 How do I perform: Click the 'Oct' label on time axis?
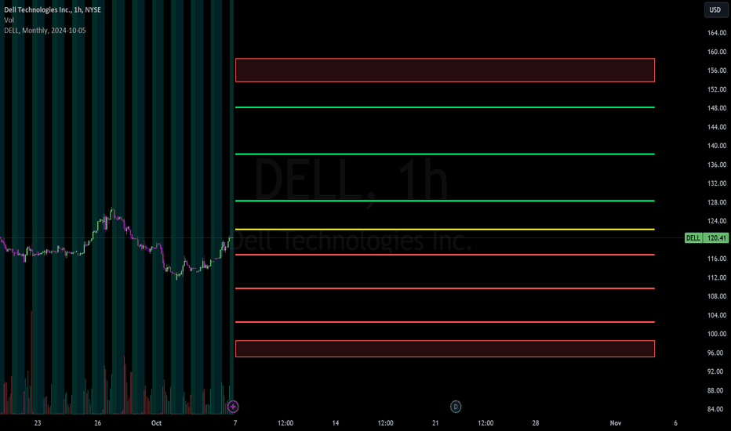156,423
